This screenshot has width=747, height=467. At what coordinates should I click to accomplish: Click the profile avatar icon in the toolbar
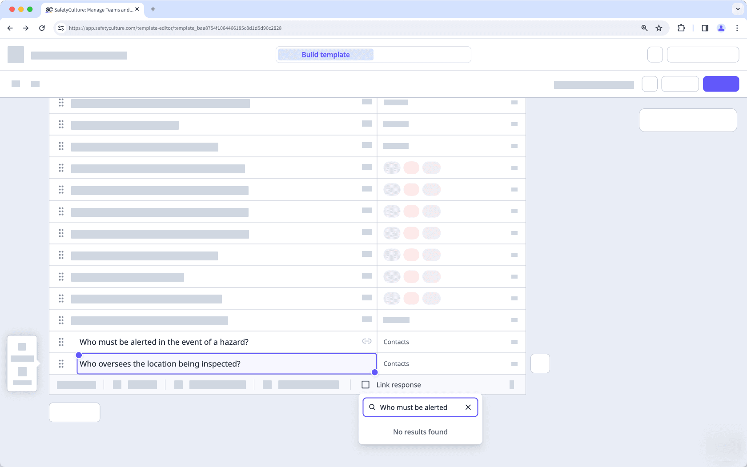(721, 28)
